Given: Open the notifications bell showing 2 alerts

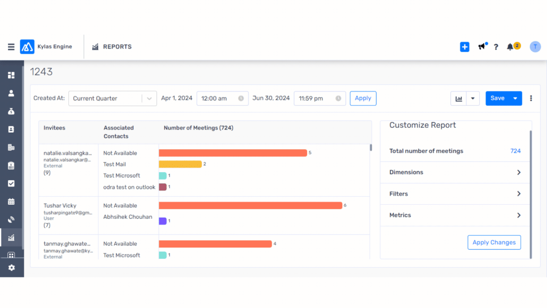Looking at the screenshot, I should 511,47.
